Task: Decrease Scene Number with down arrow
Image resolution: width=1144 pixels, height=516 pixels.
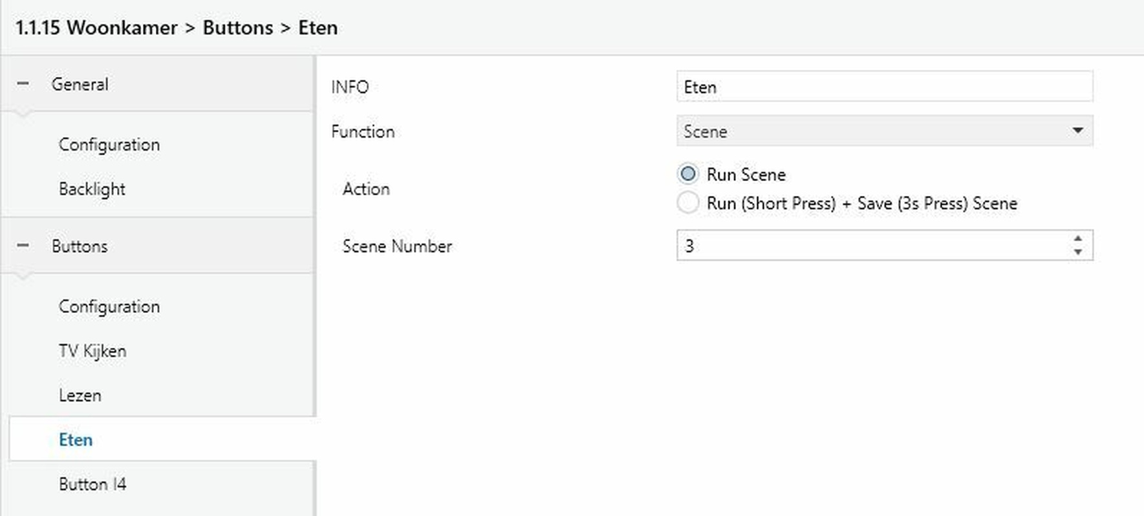Action: tap(1077, 252)
